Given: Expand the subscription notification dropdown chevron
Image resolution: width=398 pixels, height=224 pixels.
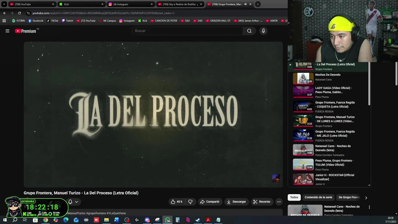Looking at the screenshot, I should click(x=76, y=202).
